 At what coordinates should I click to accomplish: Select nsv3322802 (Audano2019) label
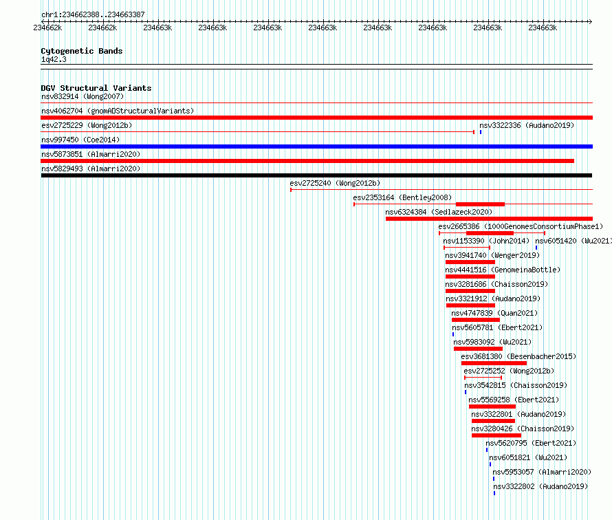540,486
